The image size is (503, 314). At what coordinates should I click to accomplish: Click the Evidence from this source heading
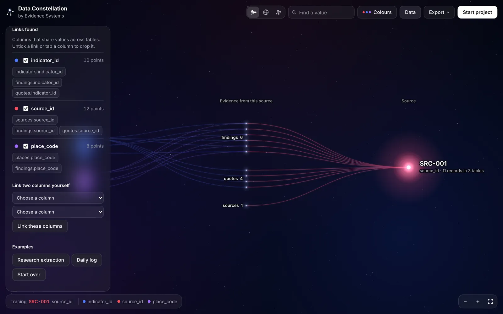pyautogui.click(x=246, y=101)
